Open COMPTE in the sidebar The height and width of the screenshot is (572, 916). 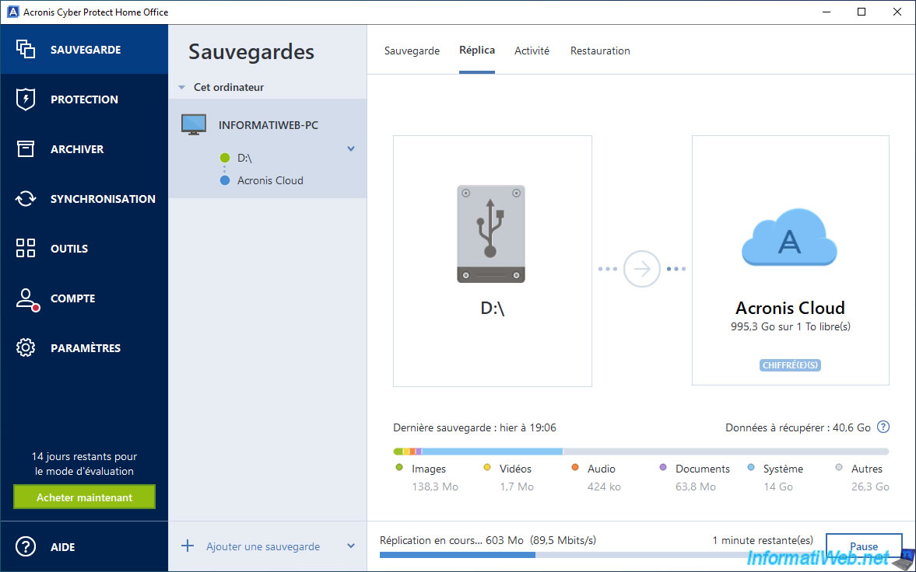click(72, 298)
